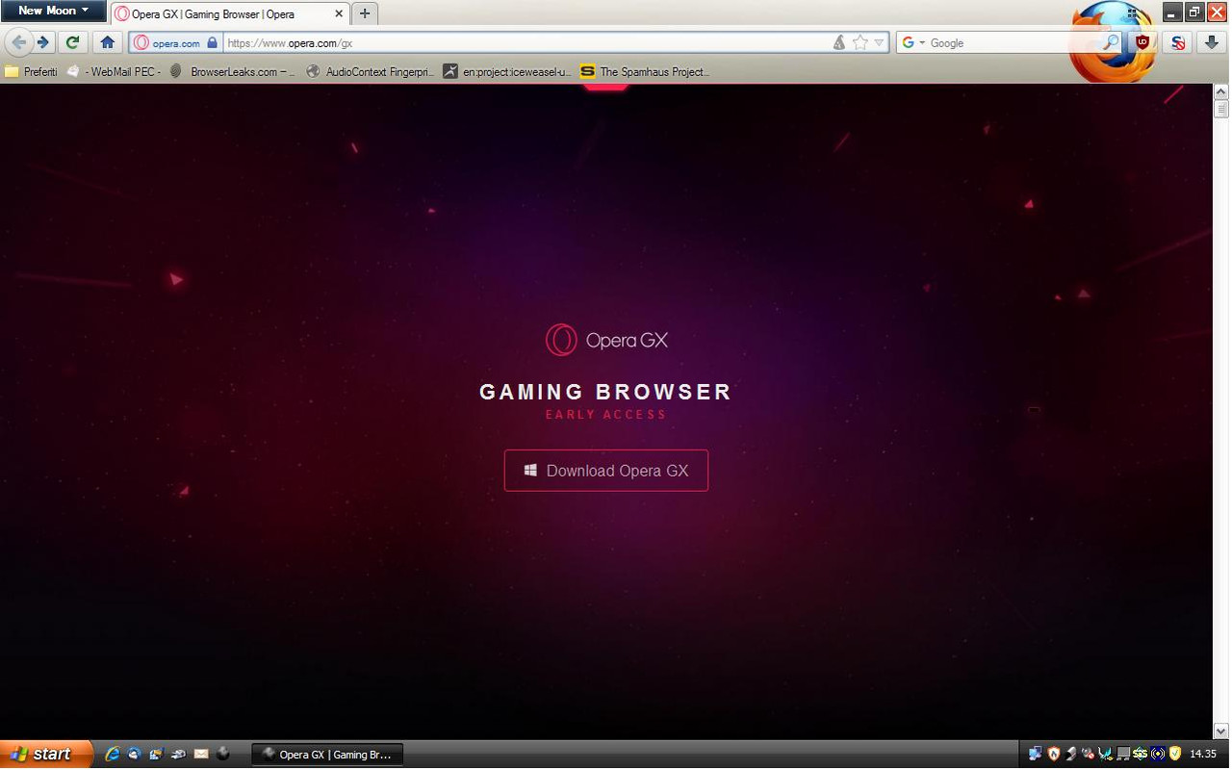Open the NoScript toolbar icon
1232x770 pixels.
coord(1177,42)
